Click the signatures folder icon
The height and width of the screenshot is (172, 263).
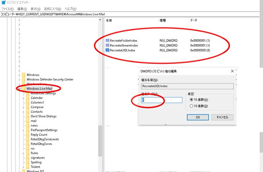click(x=28, y=158)
